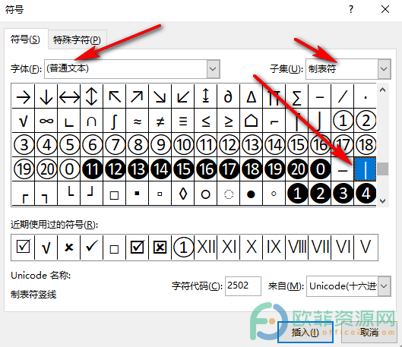The height and width of the screenshot is (347, 402).
Task: Switch to the 特殊字符(P) tab
Action: (77, 40)
